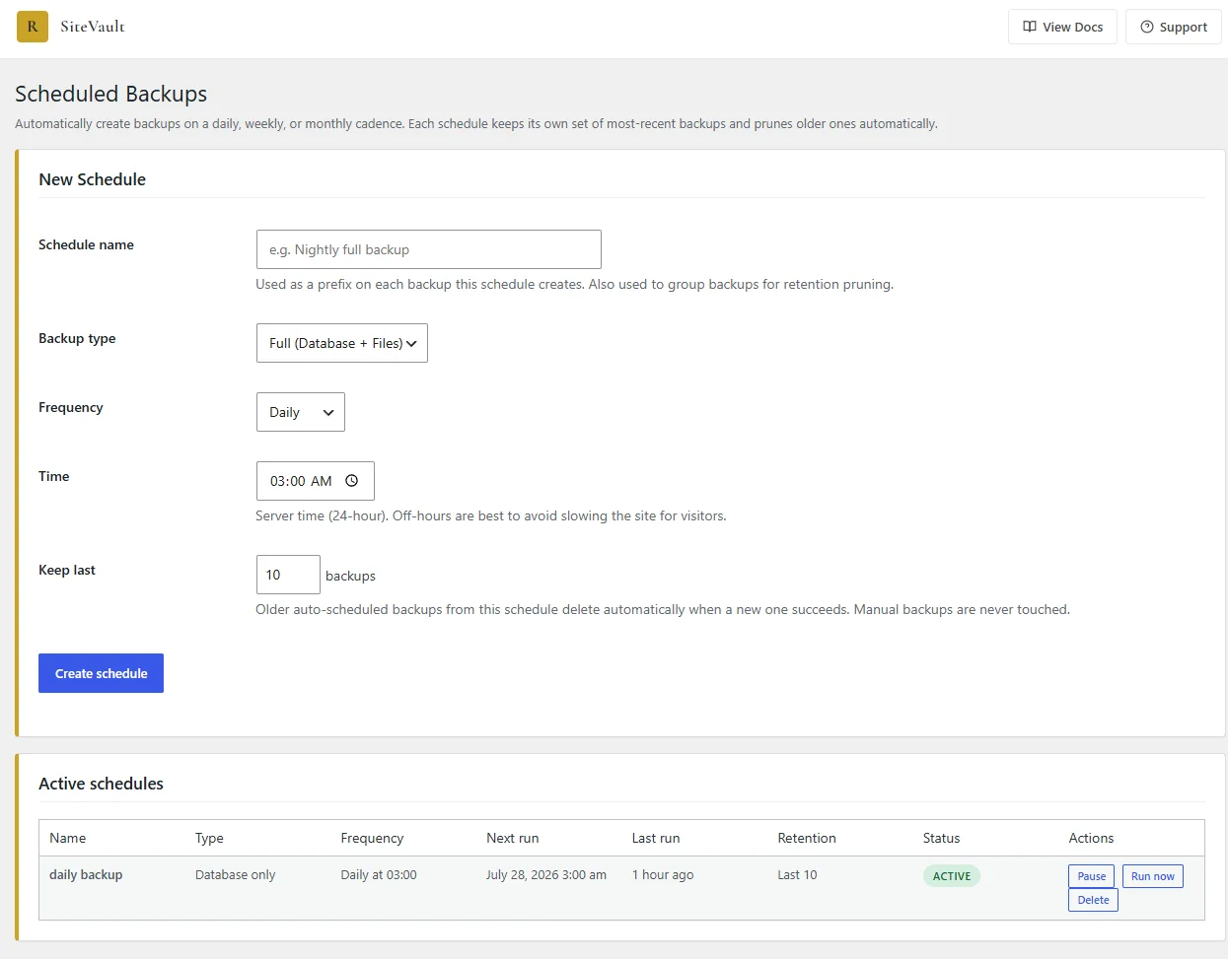The image size is (1228, 959).
Task: Run the daily backup now
Action: pyautogui.click(x=1152, y=876)
